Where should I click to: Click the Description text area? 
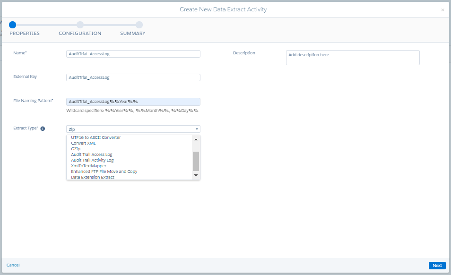point(353,58)
